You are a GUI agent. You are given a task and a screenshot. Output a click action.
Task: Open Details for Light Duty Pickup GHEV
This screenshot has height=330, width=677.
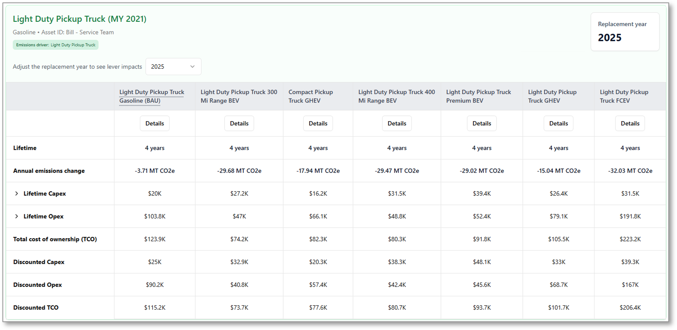(558, 123)
